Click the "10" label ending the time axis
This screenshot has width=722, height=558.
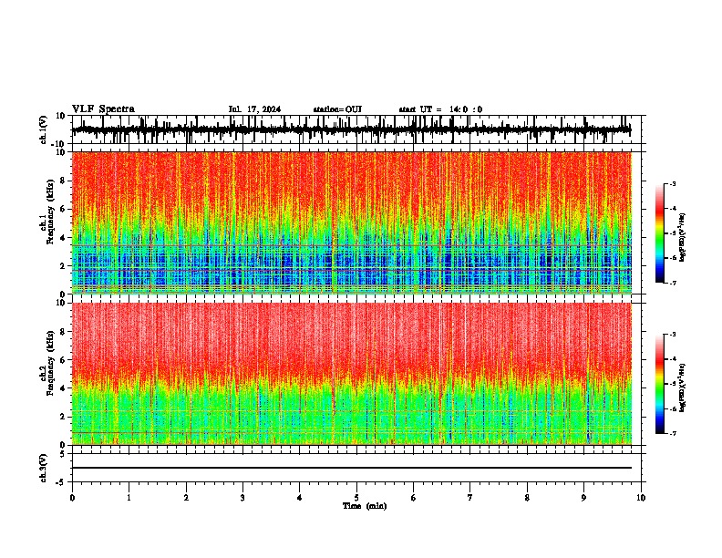click(641, 498)
